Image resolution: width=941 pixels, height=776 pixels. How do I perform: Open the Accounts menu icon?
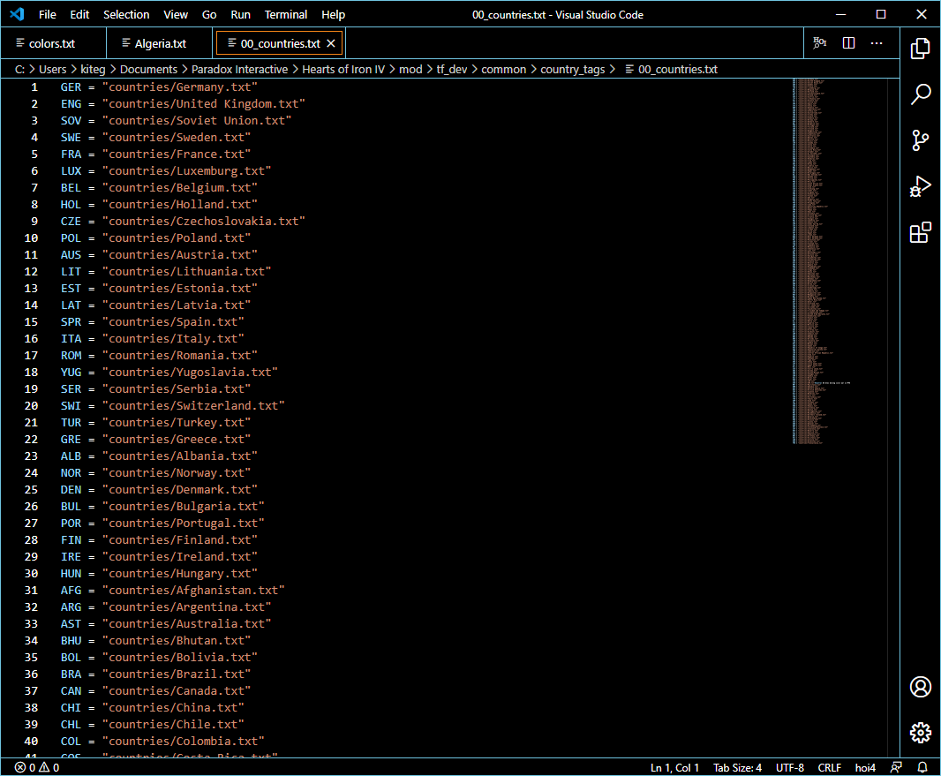[x=920, y=687]
